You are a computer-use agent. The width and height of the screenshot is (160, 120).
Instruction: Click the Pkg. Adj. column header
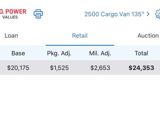pyautogui.click(x=59, y=53)
